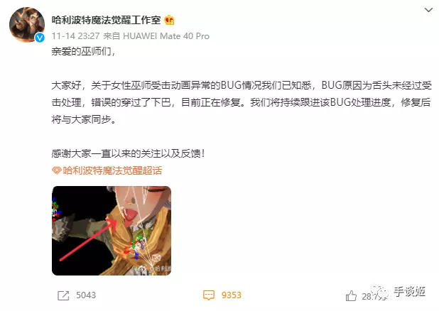The height and width of the screenshot is (311, 439).
Task: Click the orange crown membership badge
Action: click(x=169, y=20)
